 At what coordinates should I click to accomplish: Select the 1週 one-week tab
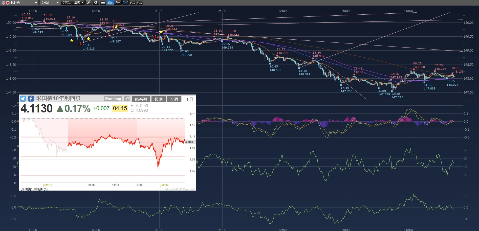click(174, 99)
